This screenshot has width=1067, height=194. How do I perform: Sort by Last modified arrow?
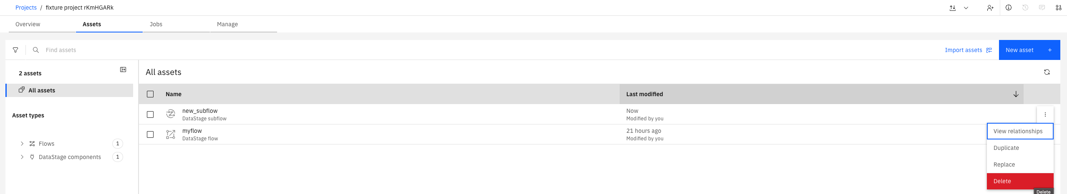(1016, 94)
